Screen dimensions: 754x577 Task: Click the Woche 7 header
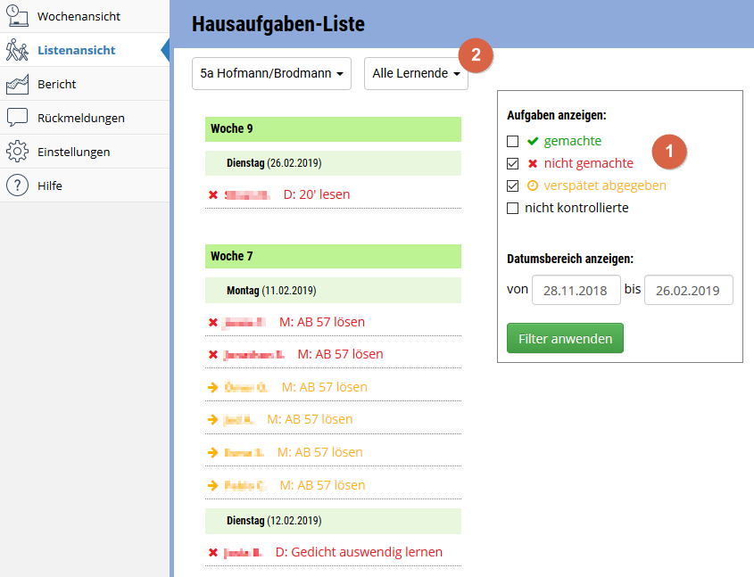[x=333, y=257]
